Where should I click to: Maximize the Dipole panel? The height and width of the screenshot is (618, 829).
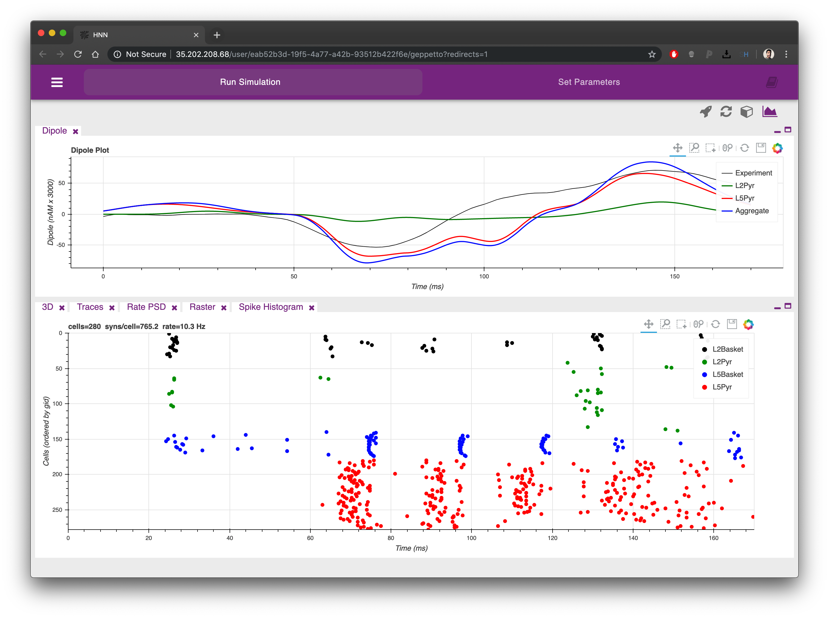tap(788, 130)
